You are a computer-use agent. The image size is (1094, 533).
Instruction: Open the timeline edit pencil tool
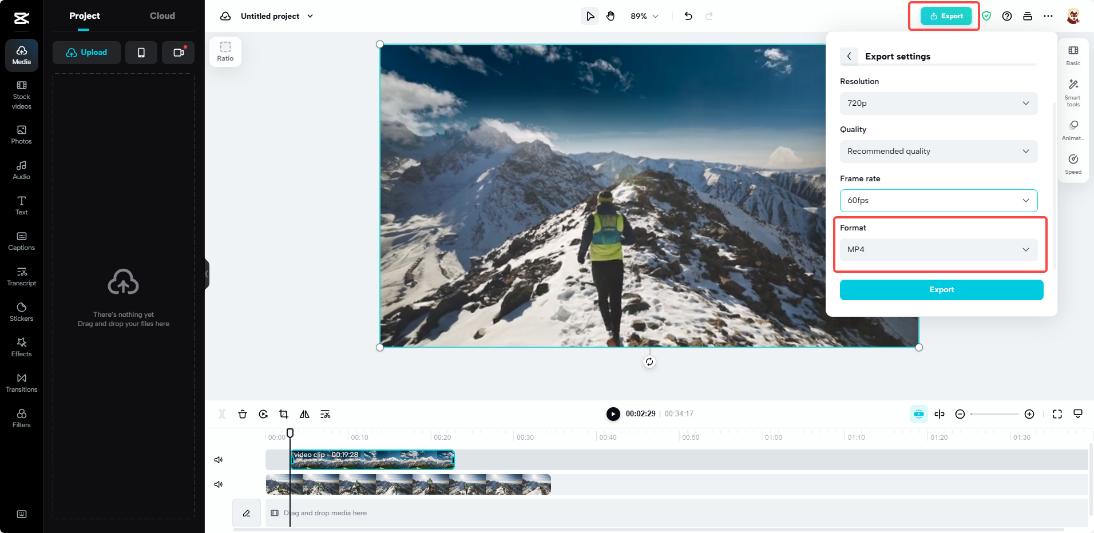[247, 513]
